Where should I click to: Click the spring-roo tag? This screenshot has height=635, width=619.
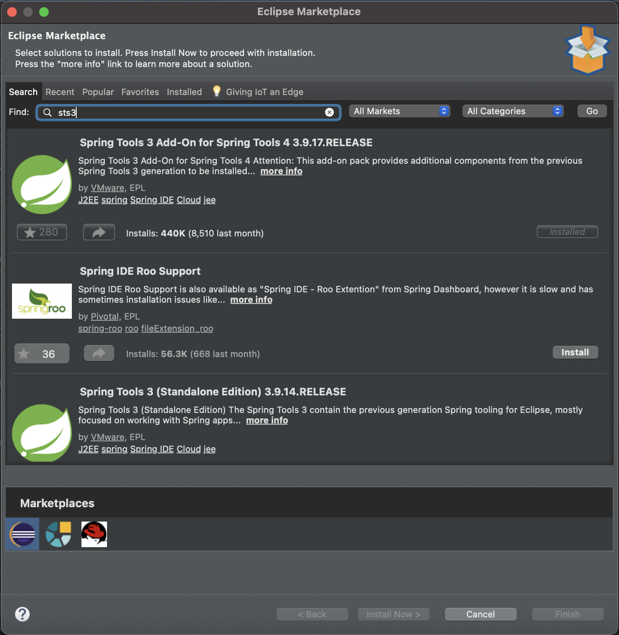100,328
